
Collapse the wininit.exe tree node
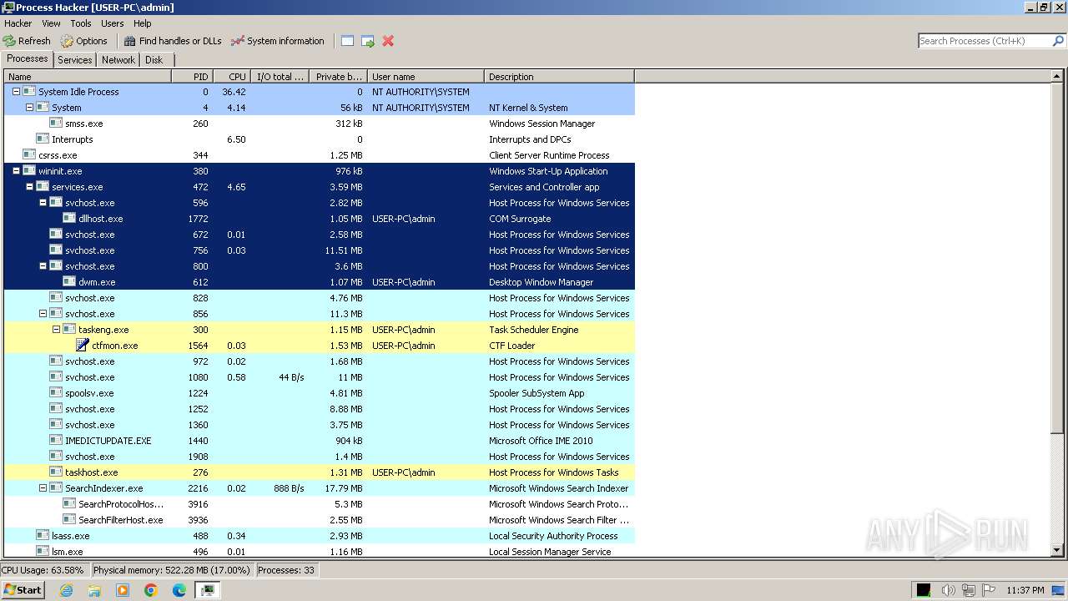pos(16,171)
